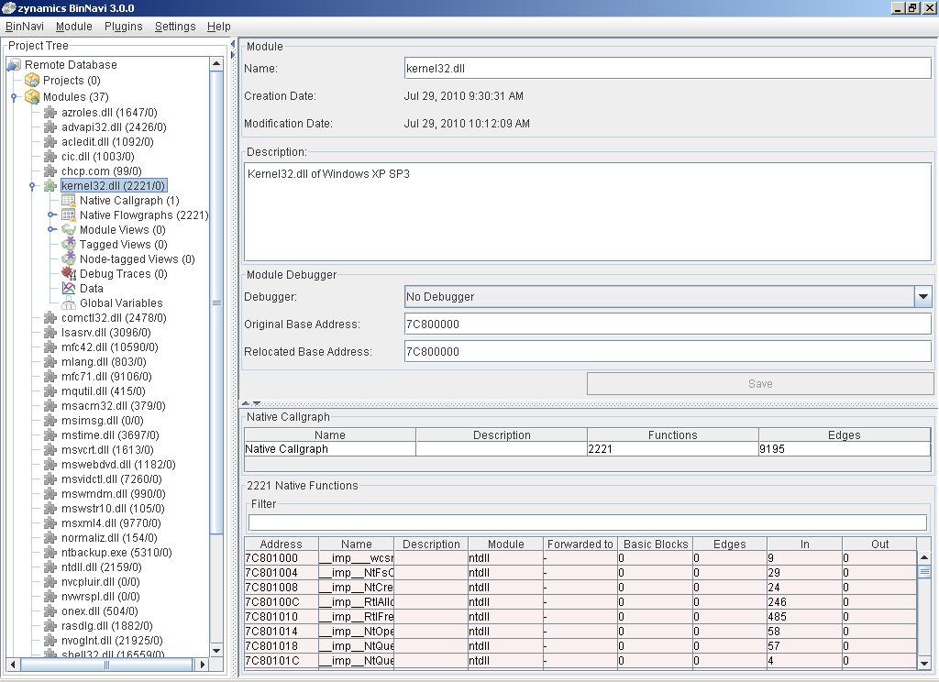The height and width of the screenshot is (682, 939).
Task: Sort functions by Address column header
Action: pos(281,544)
